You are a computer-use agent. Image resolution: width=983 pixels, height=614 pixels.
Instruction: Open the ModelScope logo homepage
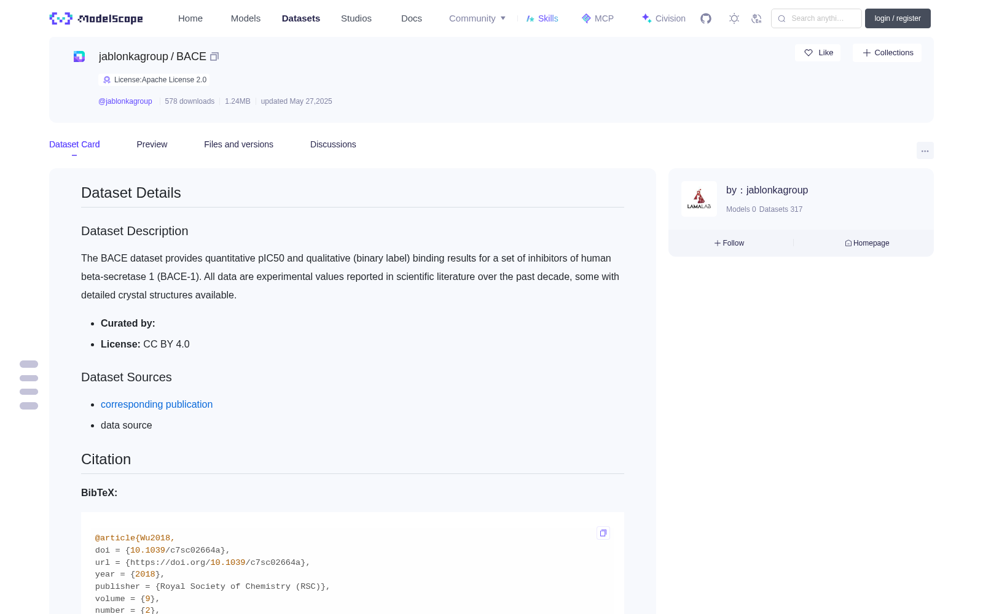pyautogui.click(x=96, y=18)
